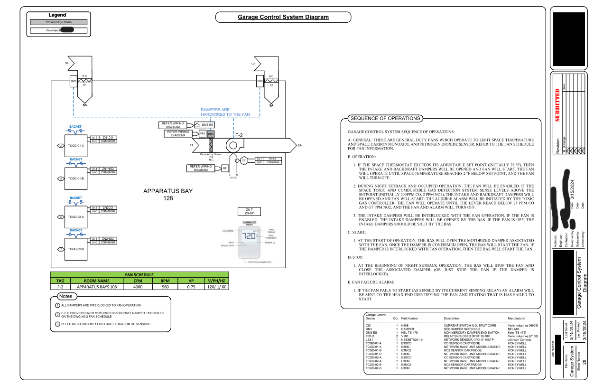Click the FR2 relay box
This screenshot has height=385, width=594.
pos(203,134)
